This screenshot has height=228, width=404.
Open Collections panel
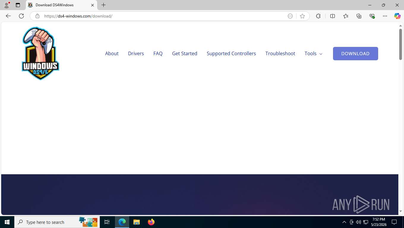click(359, 16)
